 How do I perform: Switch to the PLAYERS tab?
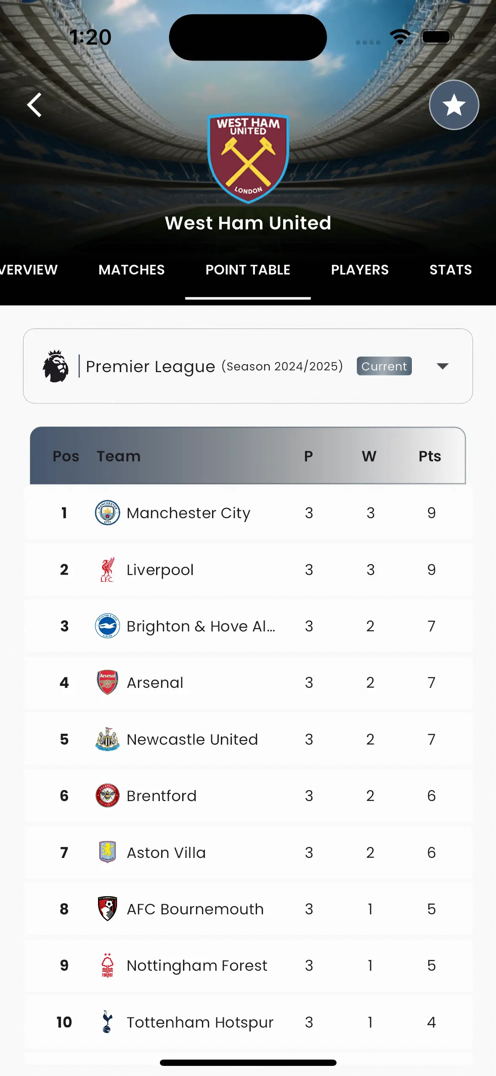pyautogui.click(x=360, y=270)
